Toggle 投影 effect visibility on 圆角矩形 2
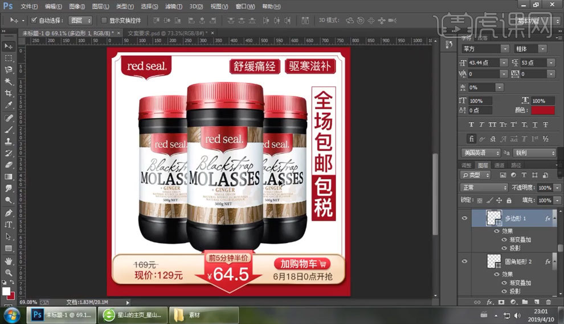This screenshot has width=564, height=324. pyautogui.click(x=504, y=291)
